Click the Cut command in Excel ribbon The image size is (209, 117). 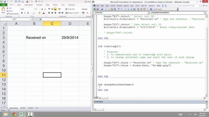[9, 8]
